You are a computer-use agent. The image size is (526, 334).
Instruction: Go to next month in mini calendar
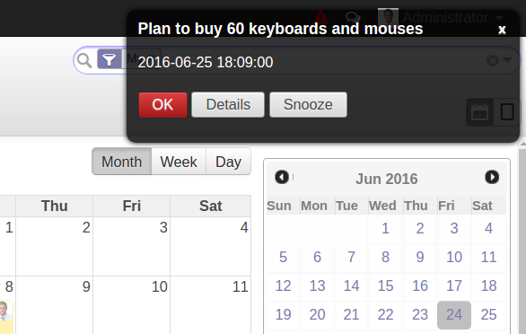[x=492, y=177]
